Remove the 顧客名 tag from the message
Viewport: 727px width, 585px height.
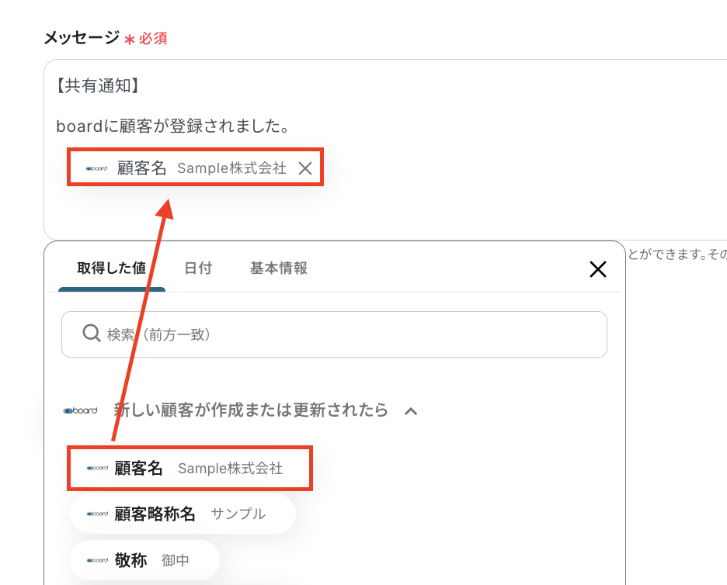pos(305,168)
